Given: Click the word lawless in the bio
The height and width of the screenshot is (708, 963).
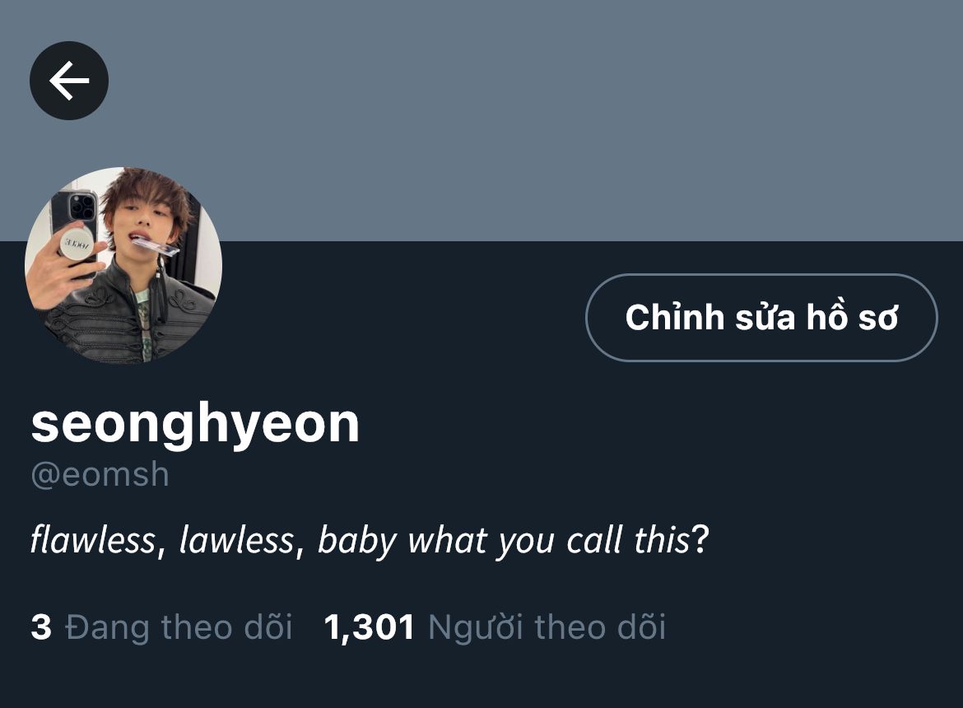Looking at the screenshot, I should pyautogui.click(x=236, y=541).
